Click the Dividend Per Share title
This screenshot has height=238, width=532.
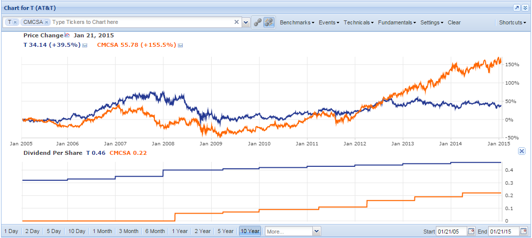tap(53, 153)
